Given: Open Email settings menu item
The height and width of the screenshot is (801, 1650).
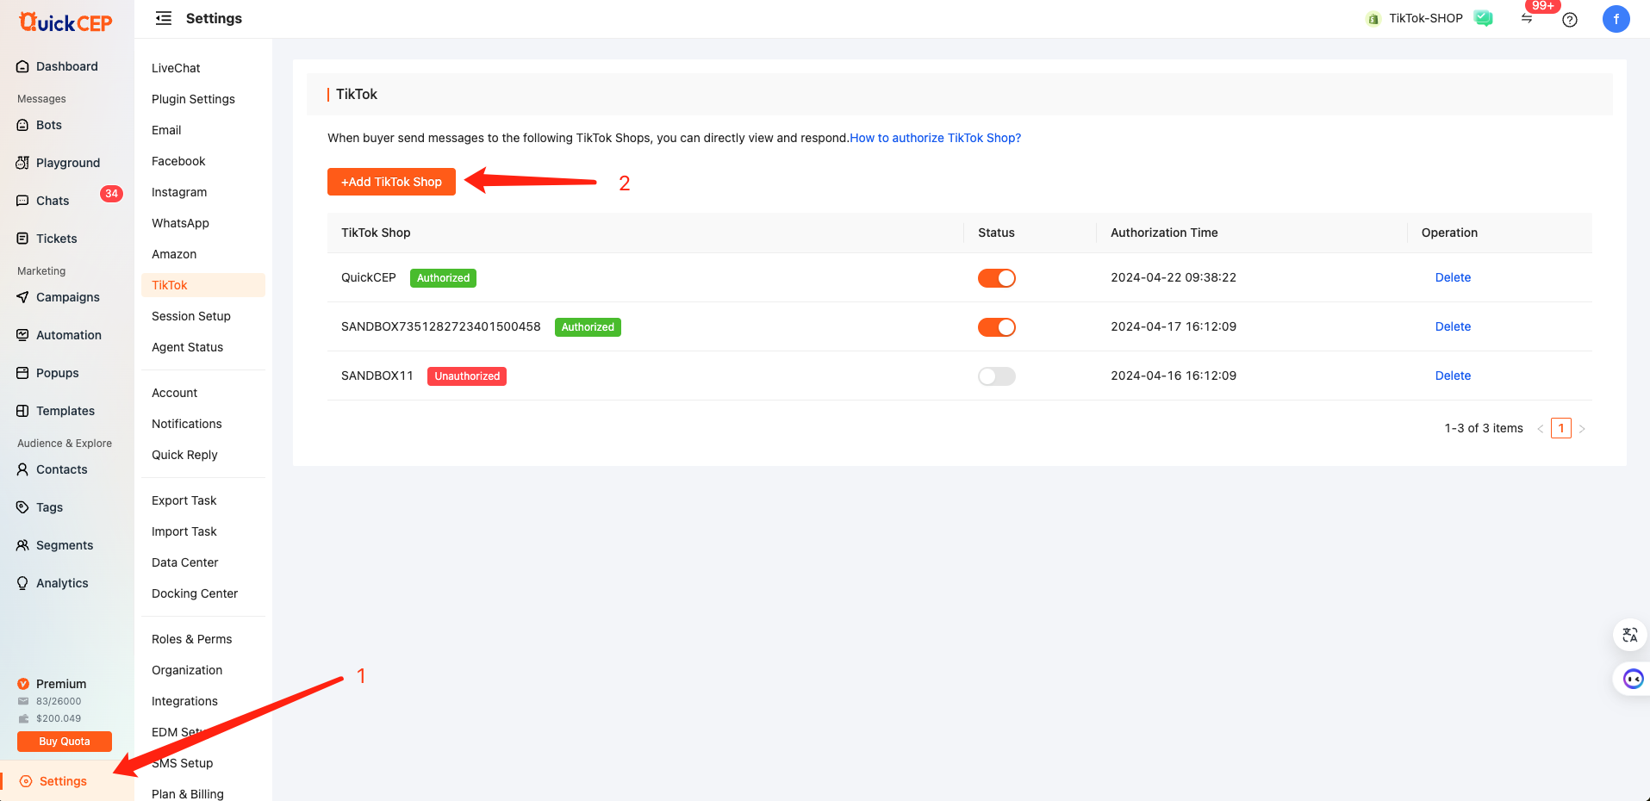Looking at the screenshot, I should pyautogui.click(x=166, y=130).
